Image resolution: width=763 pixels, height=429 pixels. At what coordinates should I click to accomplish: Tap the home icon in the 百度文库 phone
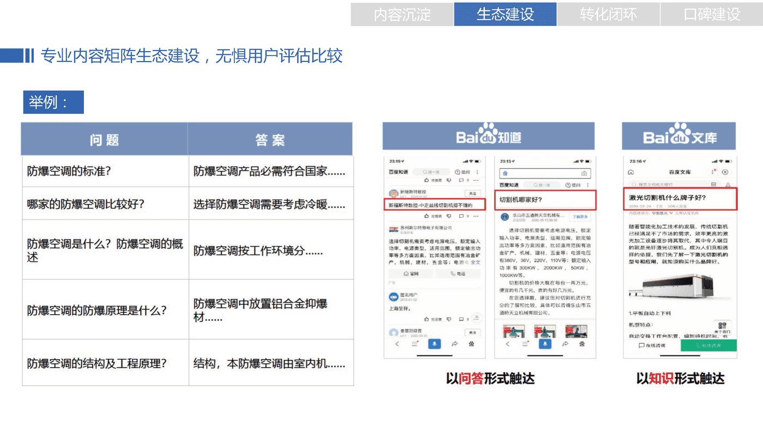(x=631, y=172)
